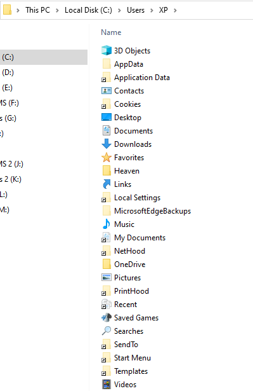253x391 pixels.
Task: Click the Links blue arrow icon
Action: point(107,184)
